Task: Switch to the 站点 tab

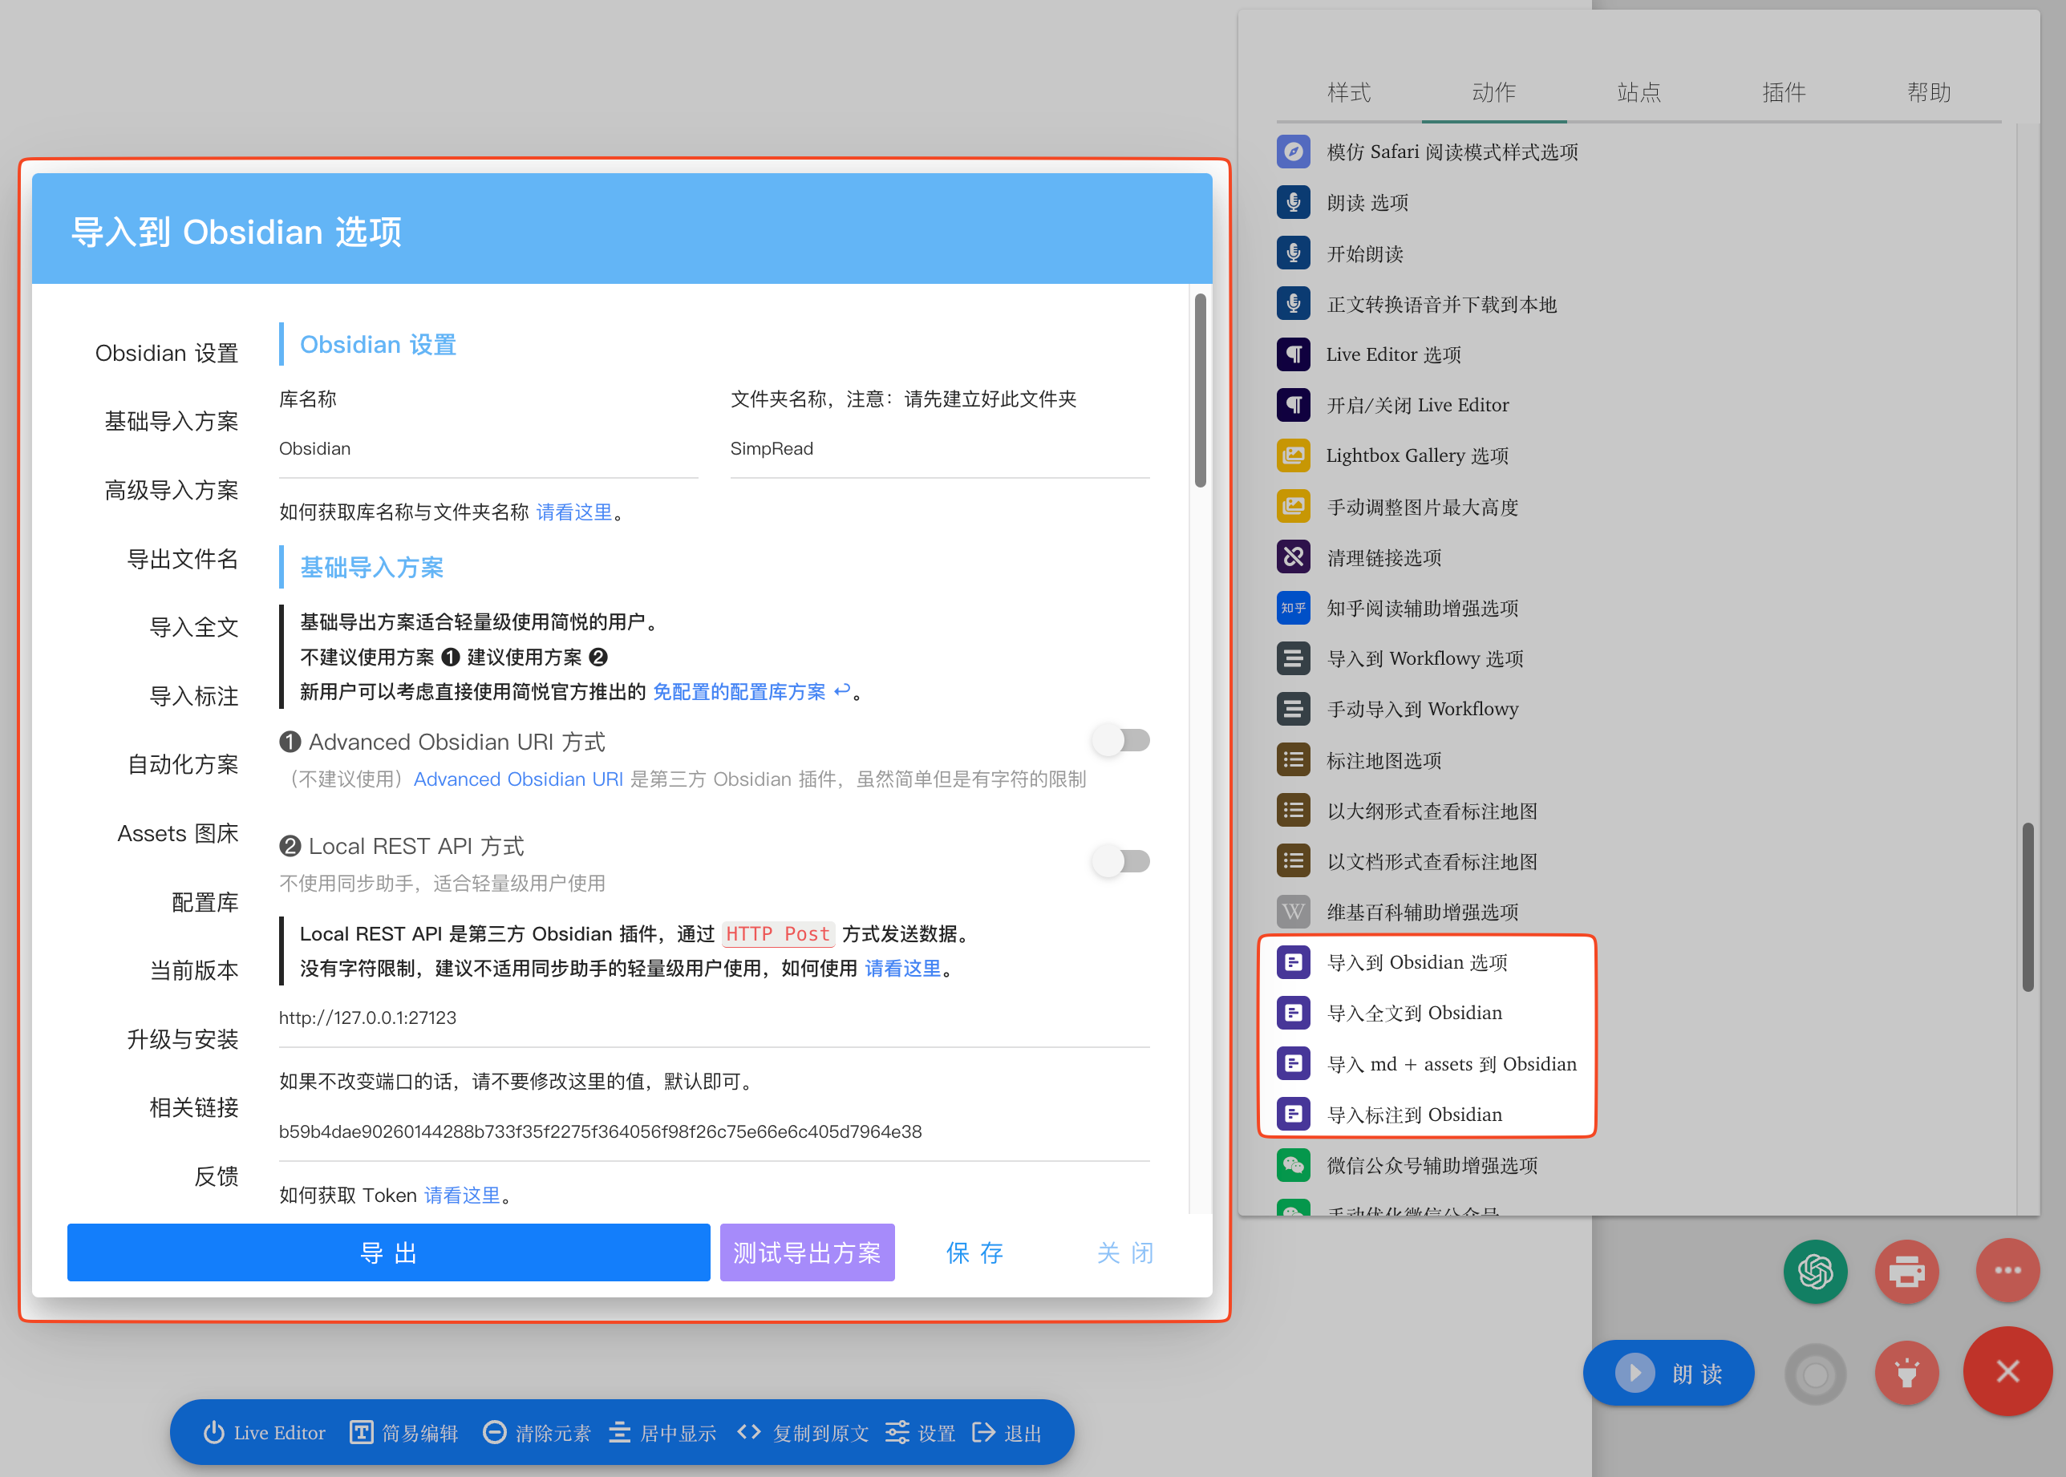Action: click(1639, 92)
